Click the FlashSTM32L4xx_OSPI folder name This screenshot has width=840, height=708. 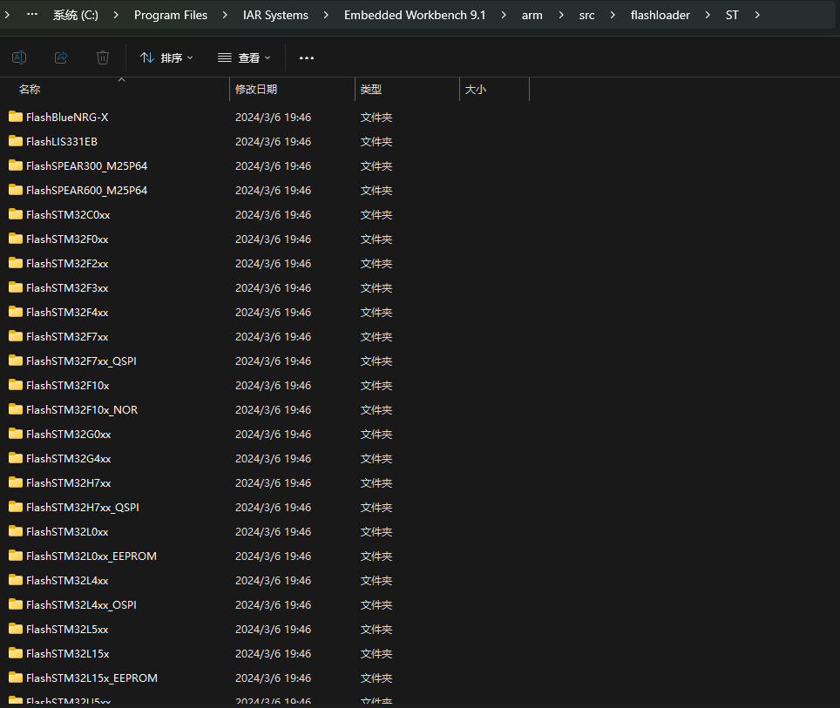click(x=81, y=604)
